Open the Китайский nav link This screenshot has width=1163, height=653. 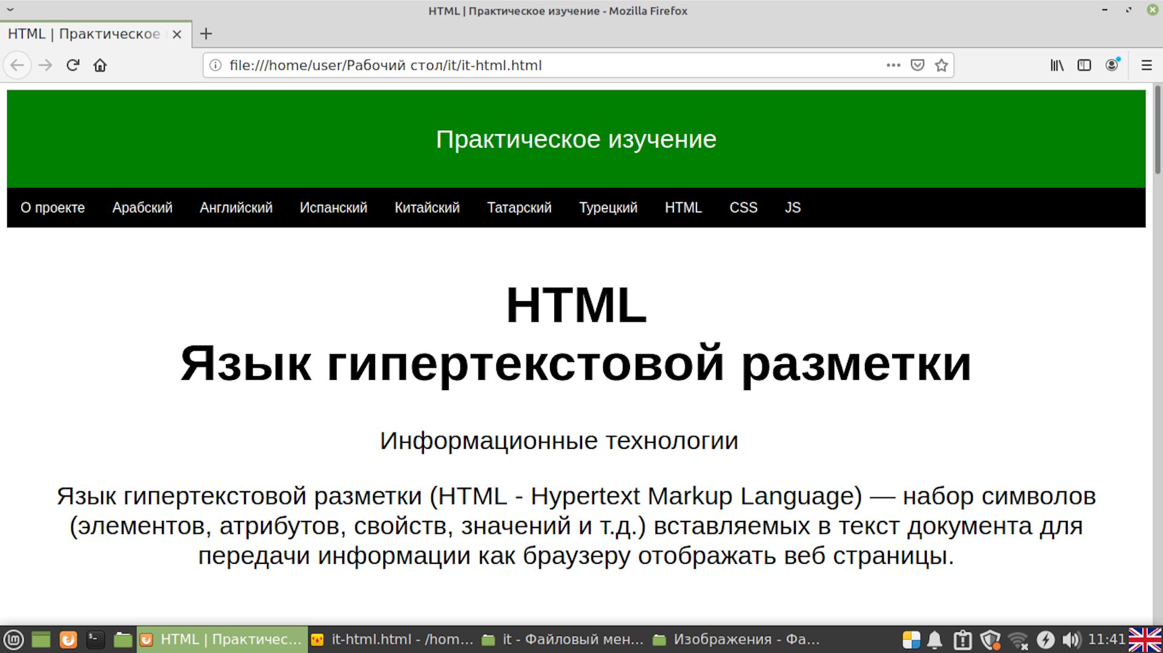click(427, 208)
